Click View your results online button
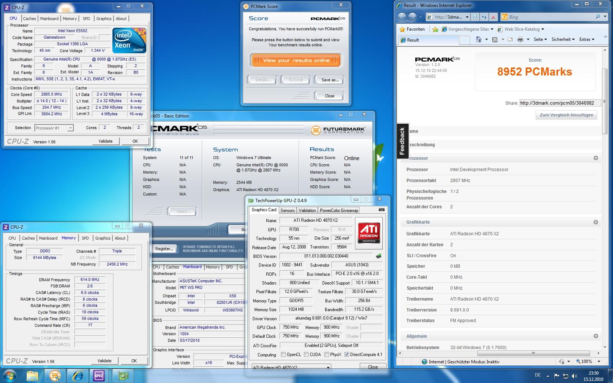This screenshot has width=613, height=383. tap(296, 60)
